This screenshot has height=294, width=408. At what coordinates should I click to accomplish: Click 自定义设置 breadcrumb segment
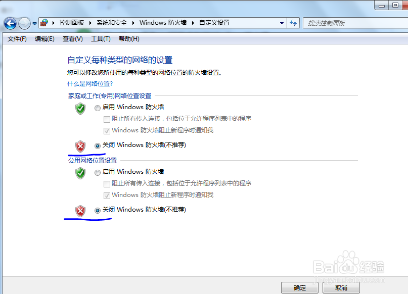point(214,23)
